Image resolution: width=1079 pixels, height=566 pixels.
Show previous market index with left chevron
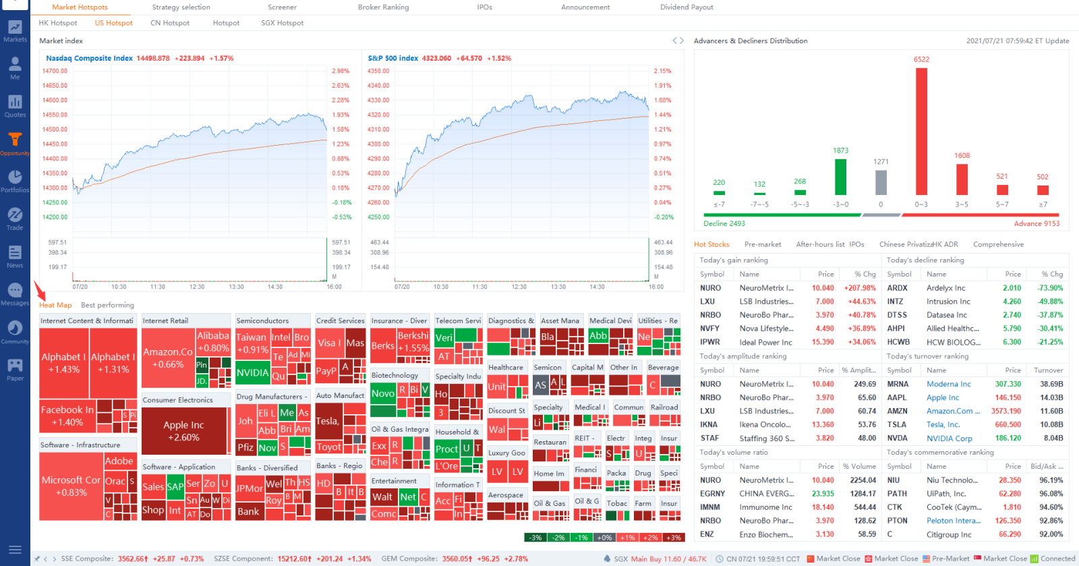tap(674, 40)
